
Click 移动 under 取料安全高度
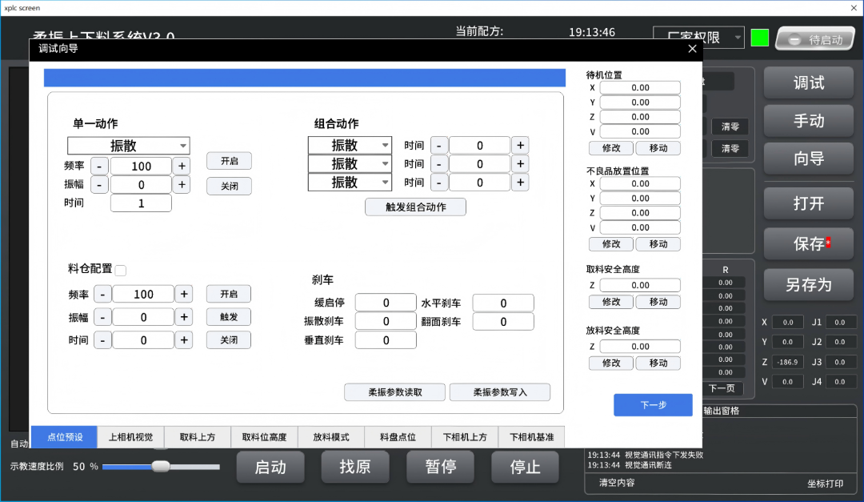[658, 303]
